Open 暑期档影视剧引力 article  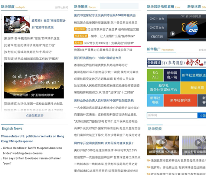pyautogui.click(x=104, y=92)
